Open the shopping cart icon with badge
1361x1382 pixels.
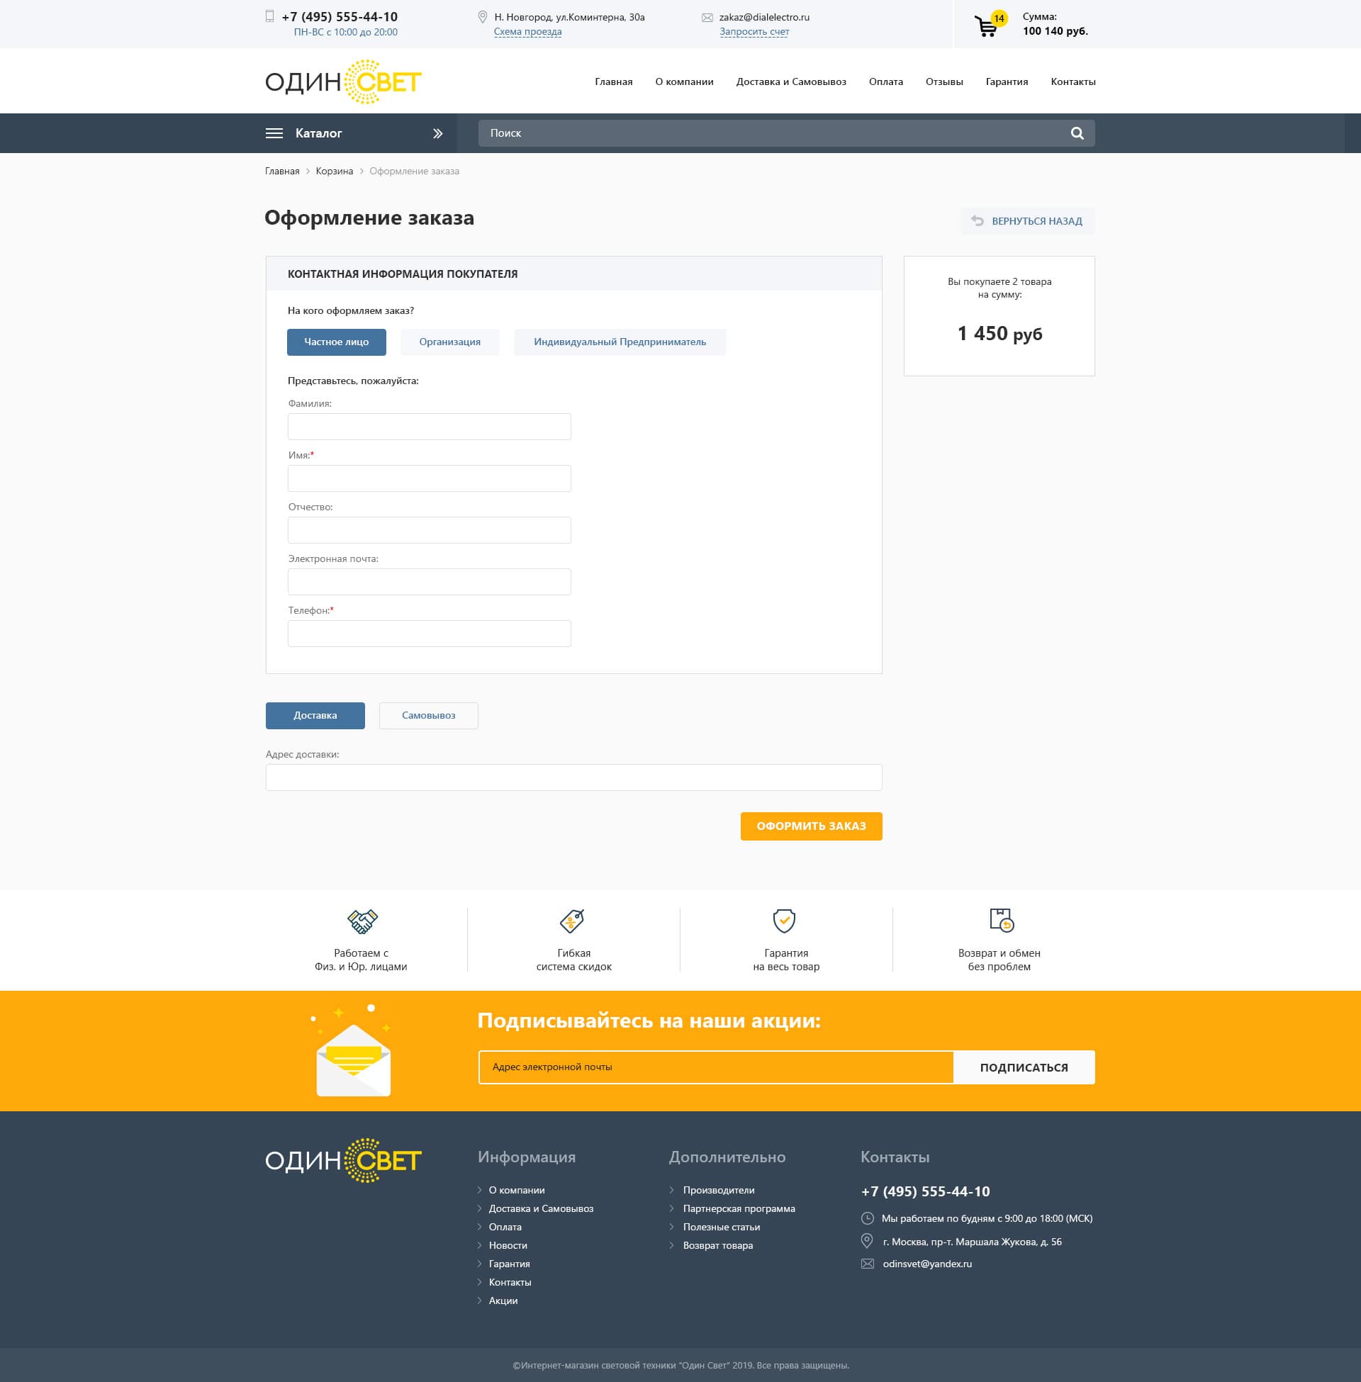pyautogui.click(x=991, y=23)
